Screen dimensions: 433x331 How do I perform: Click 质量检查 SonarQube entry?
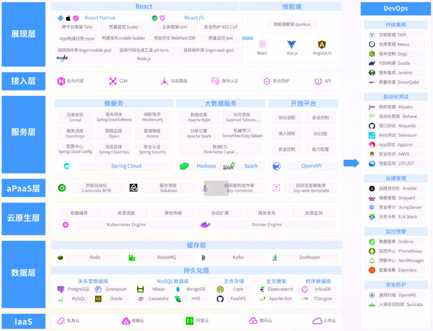coord(396,82)
